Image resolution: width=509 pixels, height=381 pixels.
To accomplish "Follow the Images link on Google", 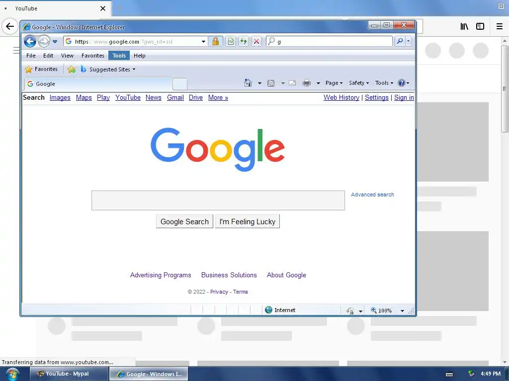I will click(x=60, y=98).
